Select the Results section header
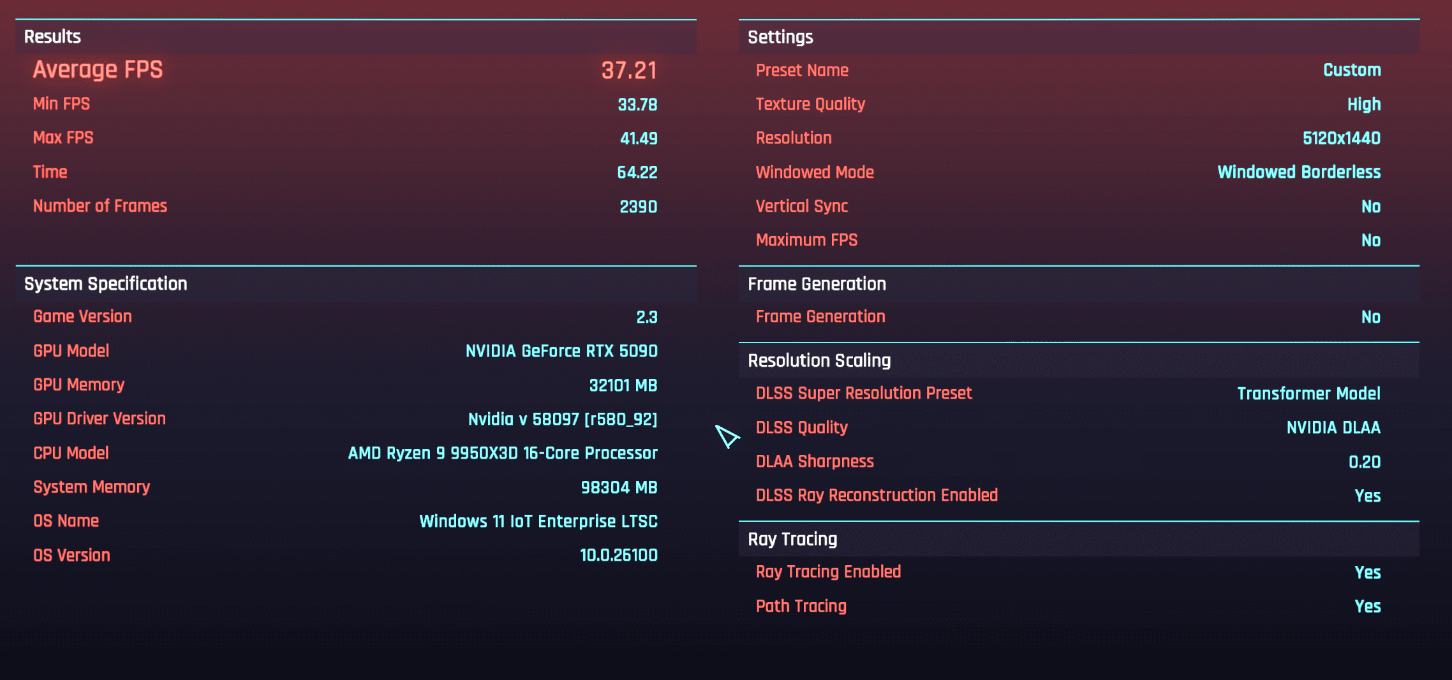Image resolution: width=1452 pixels, height=680 pixels. pyautogui.click(x=52, y=37)
